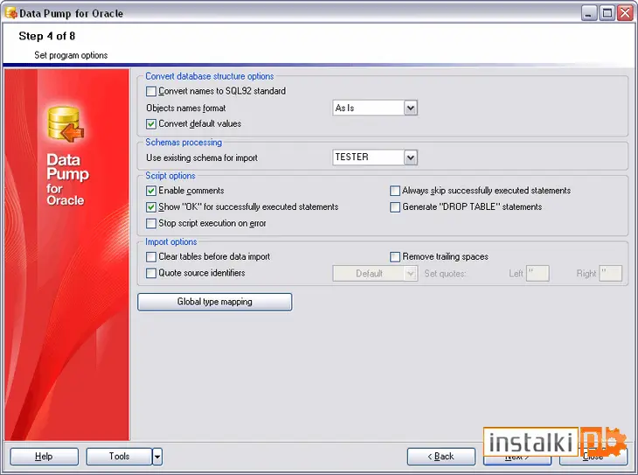Viewport: 638px width, 475px height.
Task: Click the "Import options" group label
Action: click(171, 241)
